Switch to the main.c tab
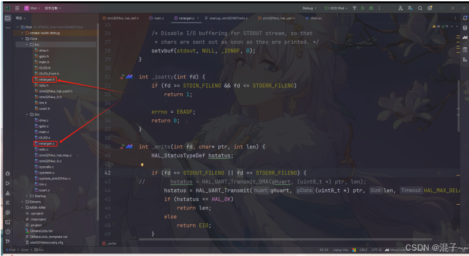The image size is (469, 256). pos(157,18)
